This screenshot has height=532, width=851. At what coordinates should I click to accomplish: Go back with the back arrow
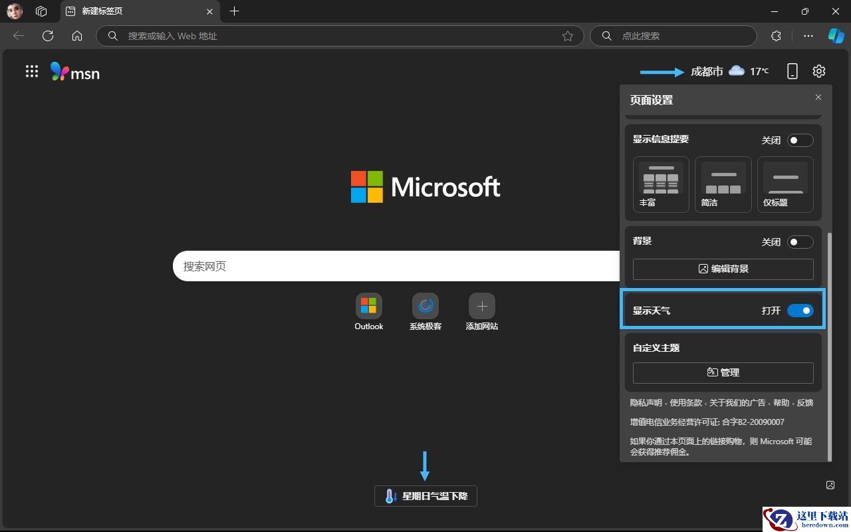(19, 36)
